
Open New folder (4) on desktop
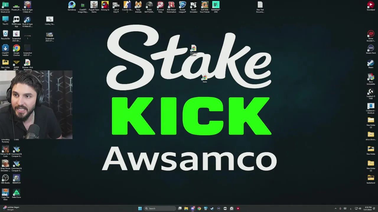[x=5, y=65]
